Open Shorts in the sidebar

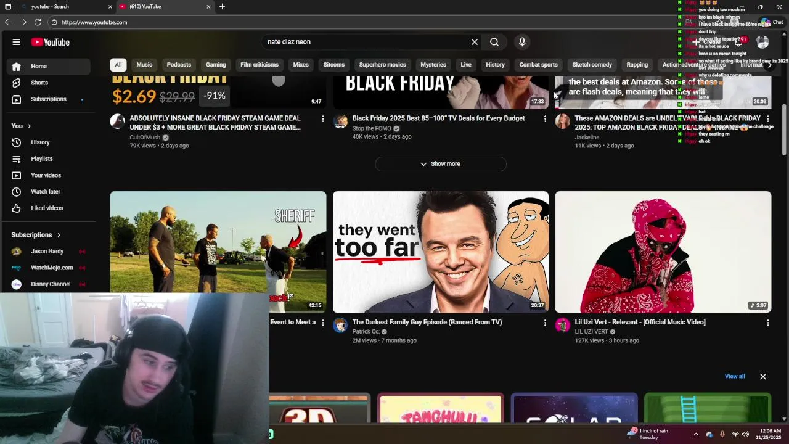click(49, 83)
